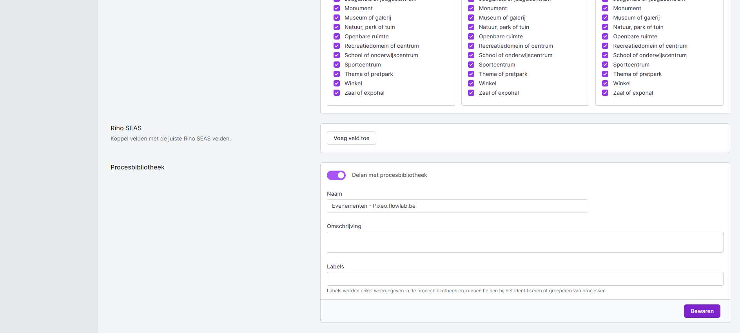
Task: Toggle Winkel checkbox in middle column
Action: tap(471, 83)
